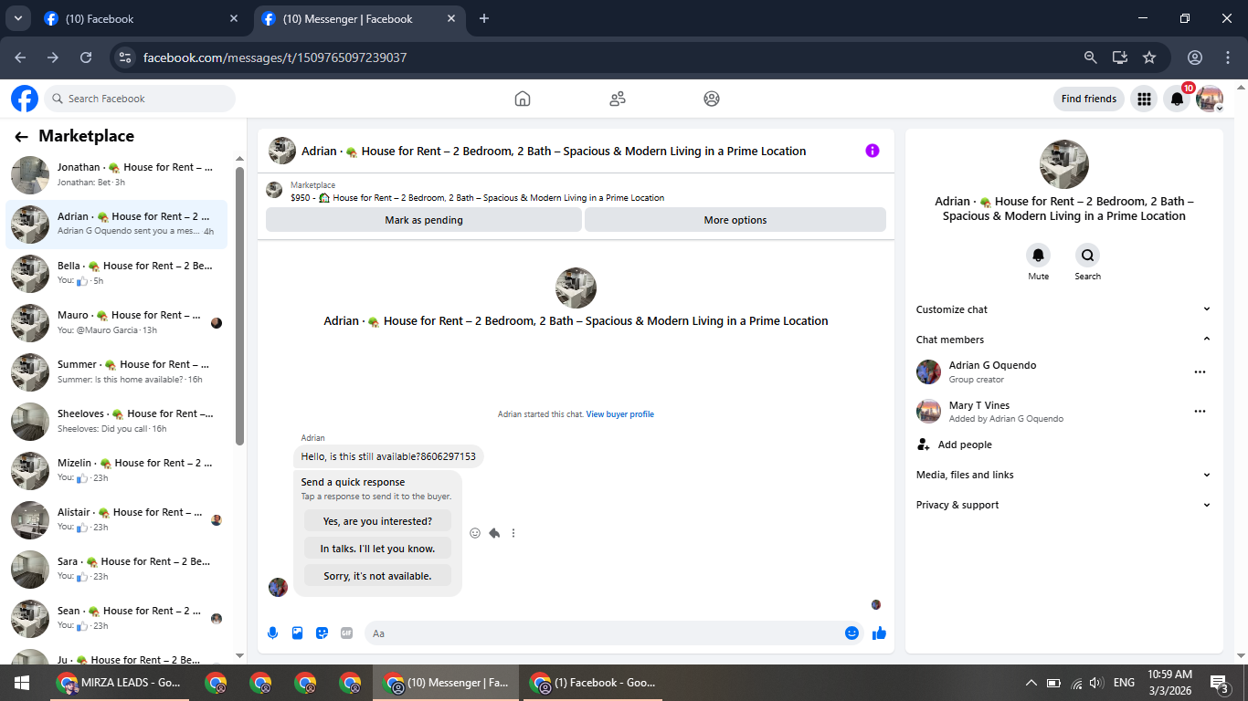Start a voice clip with microphone icon

pos(272,633)
